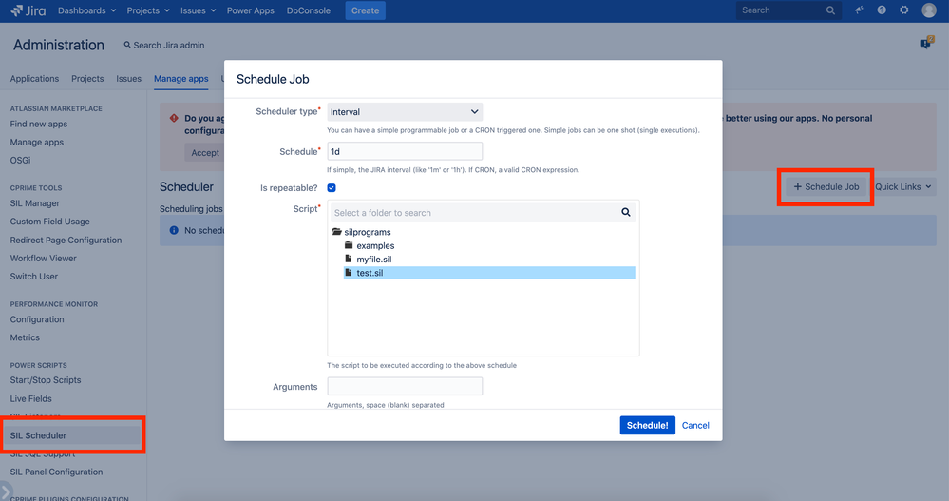Open the feedback megaphone icon in header
The image size is (949, 501).
click(x=859, y=10)
